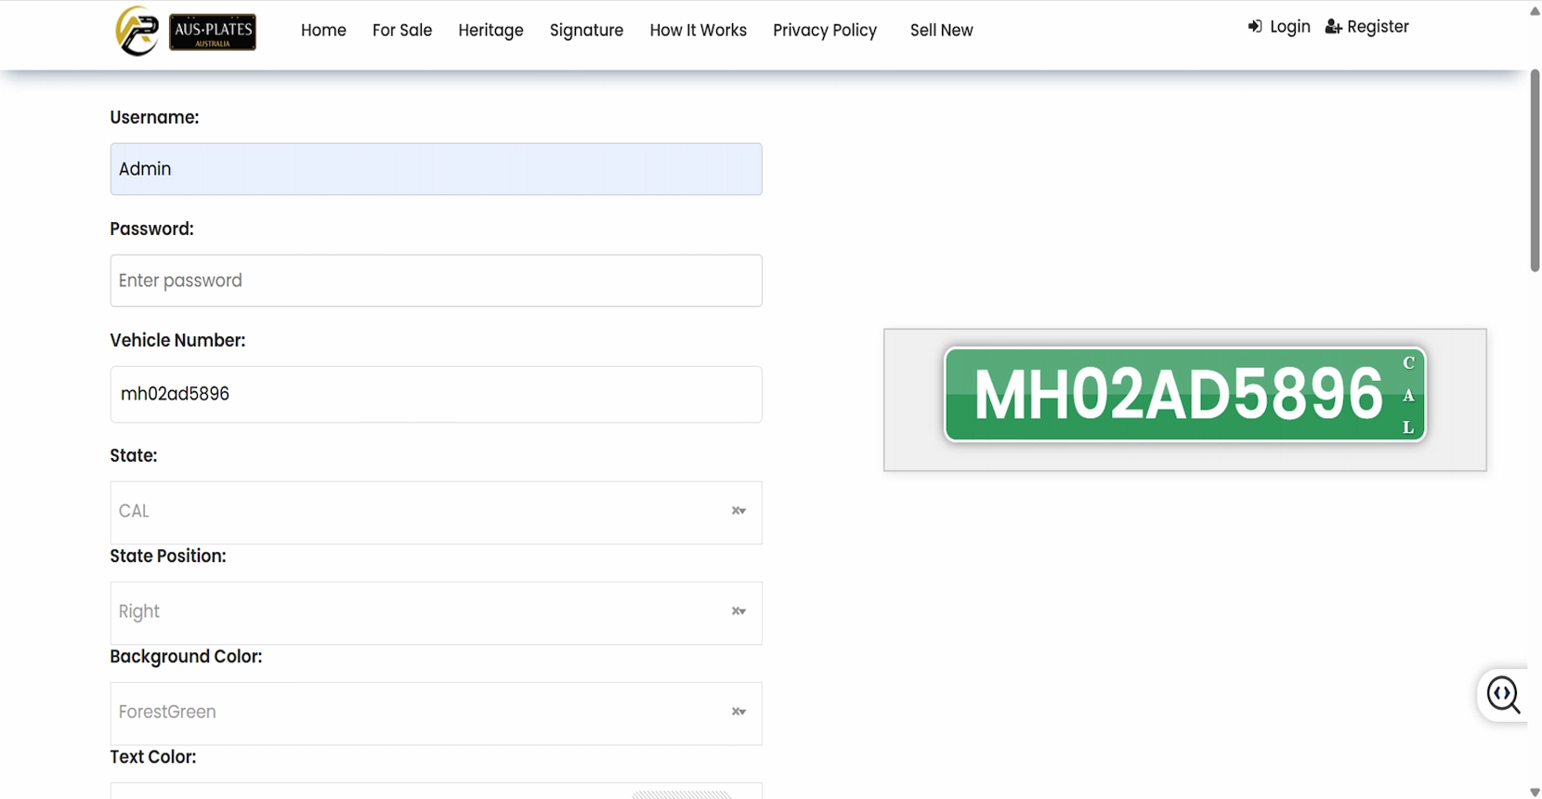The width and height of the screenshot is (1542, 799).
Task: Click the Enter password field
Action: (x=436, y=281)
